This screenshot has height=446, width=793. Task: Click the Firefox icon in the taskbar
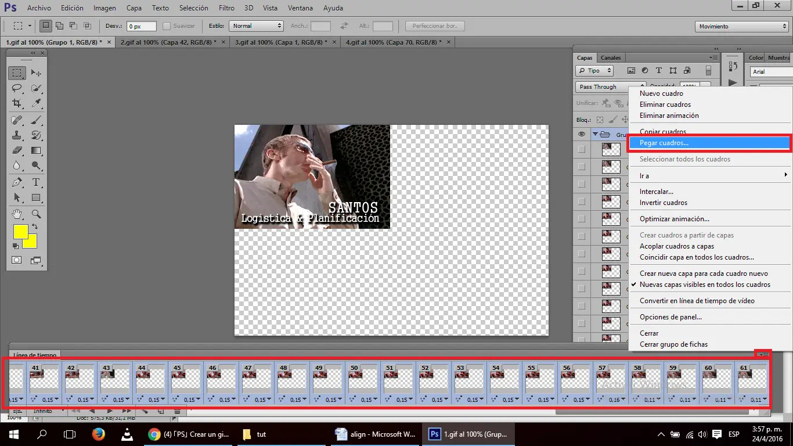pos(99,434)
